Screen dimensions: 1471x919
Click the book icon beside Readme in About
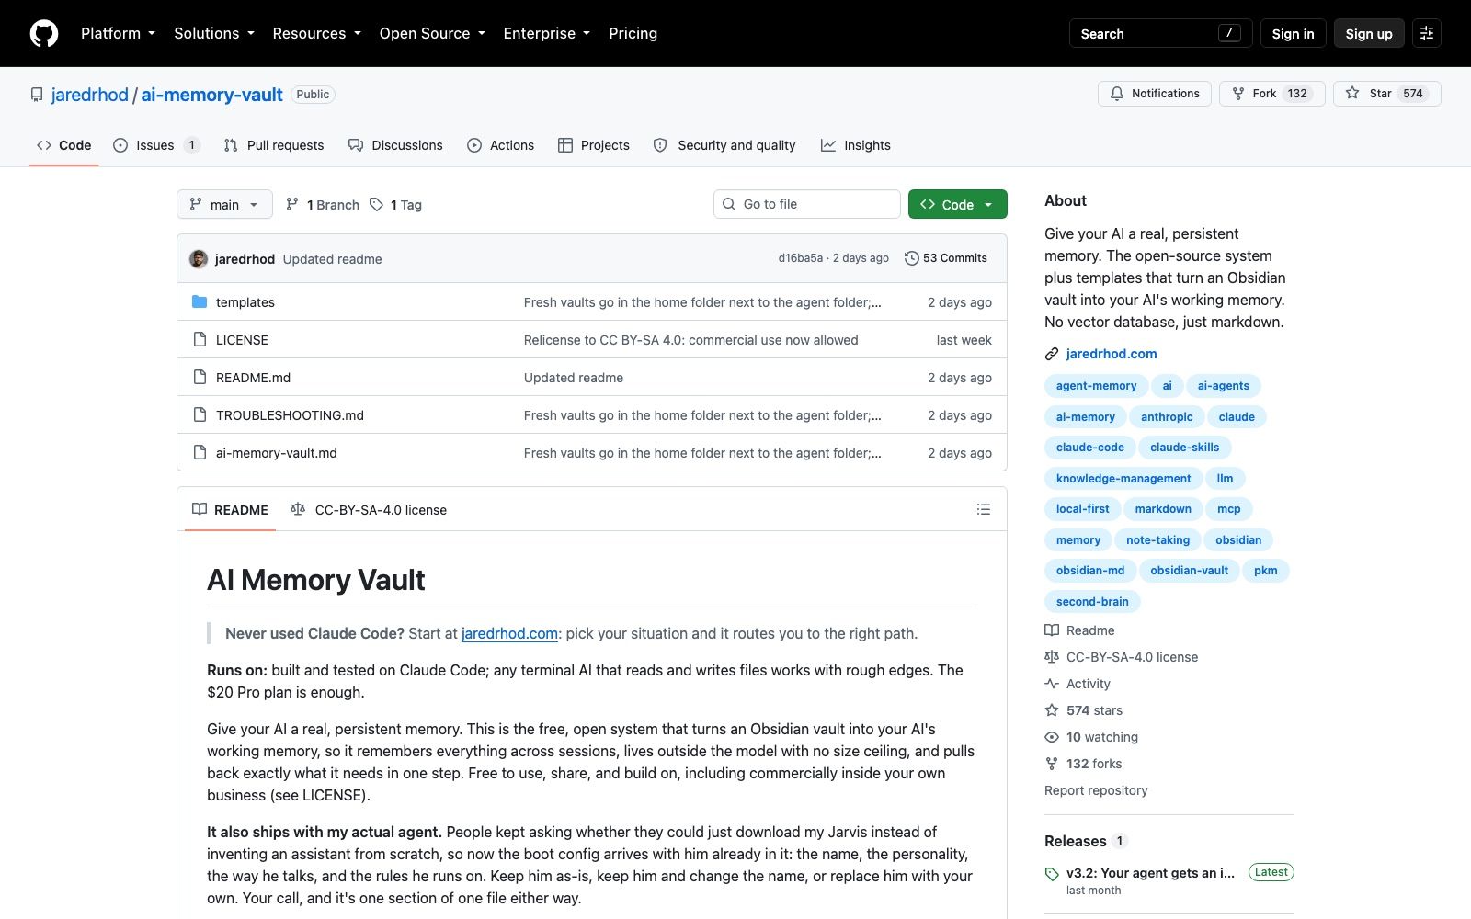(x=1052, y=630)
